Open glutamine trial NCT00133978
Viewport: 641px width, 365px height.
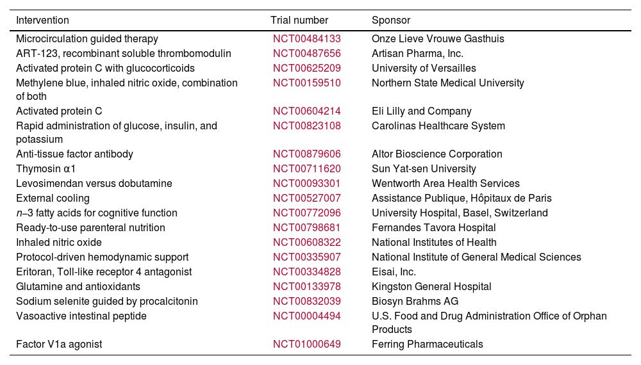(x=306, y=287)
